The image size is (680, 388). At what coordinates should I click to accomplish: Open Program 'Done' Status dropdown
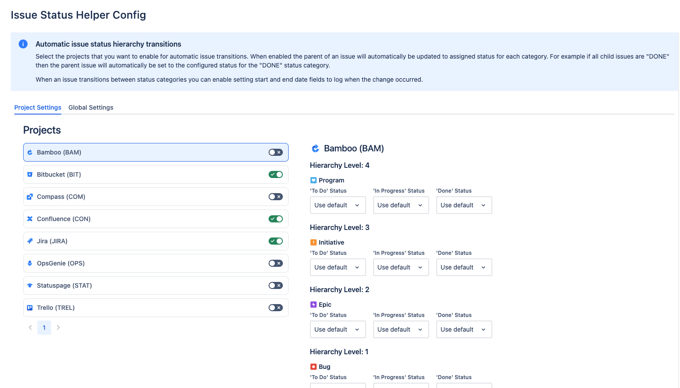pyautogui.click(x=464, y=205)
